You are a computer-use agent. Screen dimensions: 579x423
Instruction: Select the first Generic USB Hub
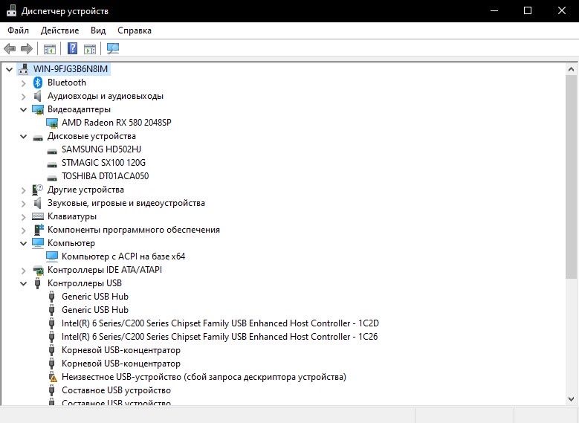(95, 297)
